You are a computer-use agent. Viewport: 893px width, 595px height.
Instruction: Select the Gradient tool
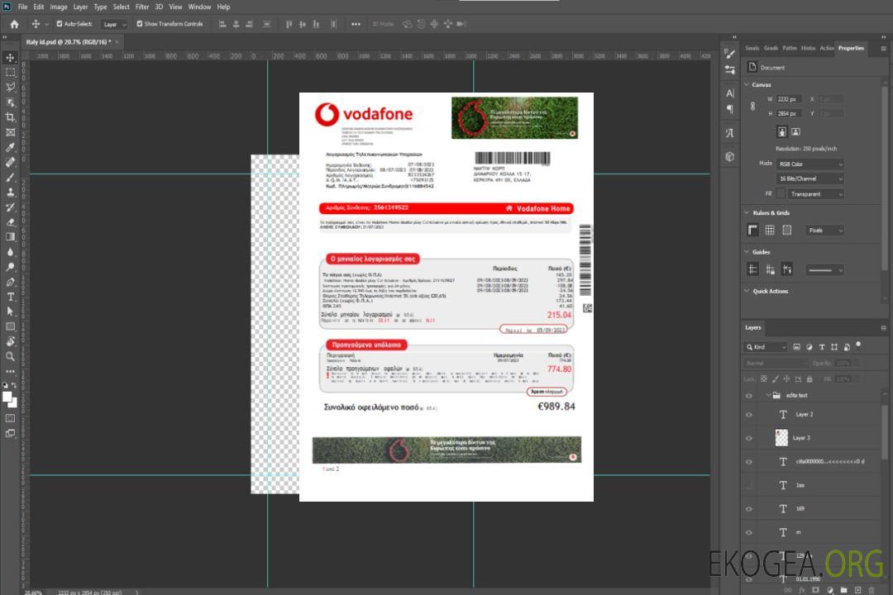pyautogui.click(x=10, y=237)
